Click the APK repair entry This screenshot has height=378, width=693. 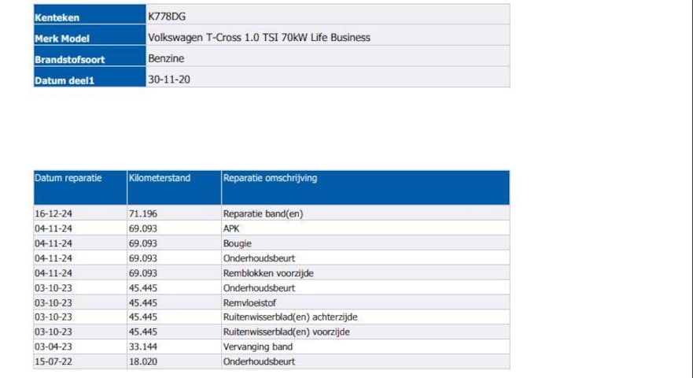tap(231, 228)
